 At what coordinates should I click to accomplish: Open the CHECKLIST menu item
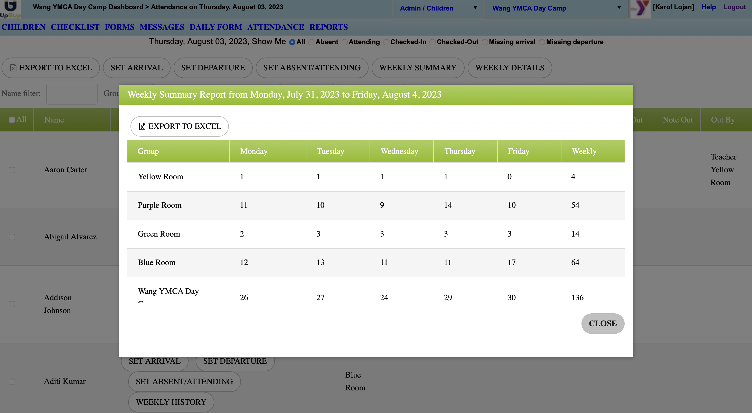tap(75, 27)
